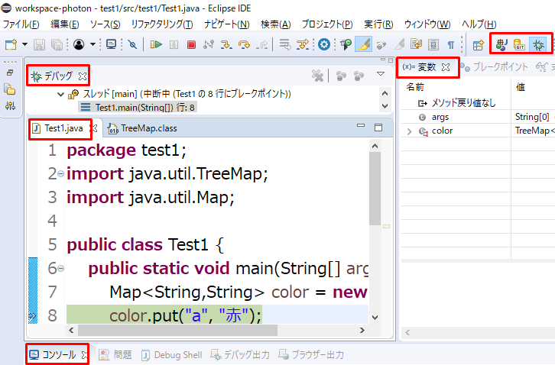Click Remove All Terminated Launches icon
555x365 pixels.
[x=317, y=76]
